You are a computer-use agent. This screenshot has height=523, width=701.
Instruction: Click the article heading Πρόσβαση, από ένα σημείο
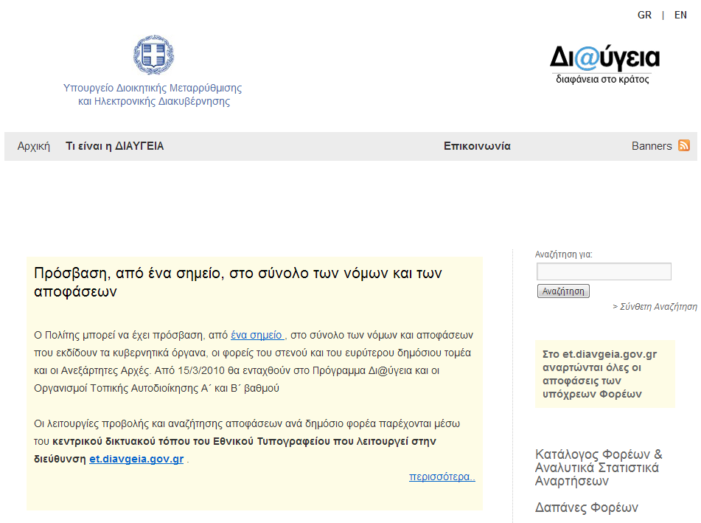[238, 282]
